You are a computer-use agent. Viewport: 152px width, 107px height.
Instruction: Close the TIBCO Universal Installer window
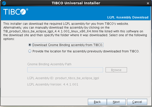point(148,3)
